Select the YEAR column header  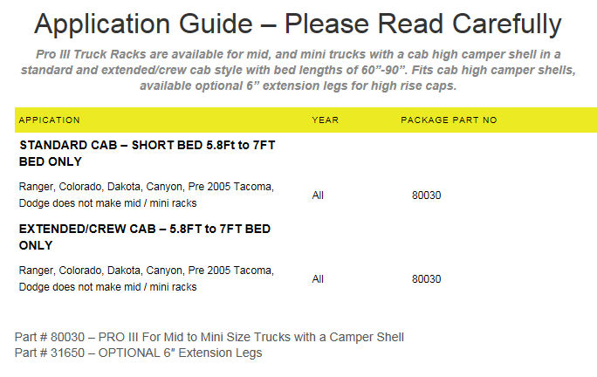(326, 120)
